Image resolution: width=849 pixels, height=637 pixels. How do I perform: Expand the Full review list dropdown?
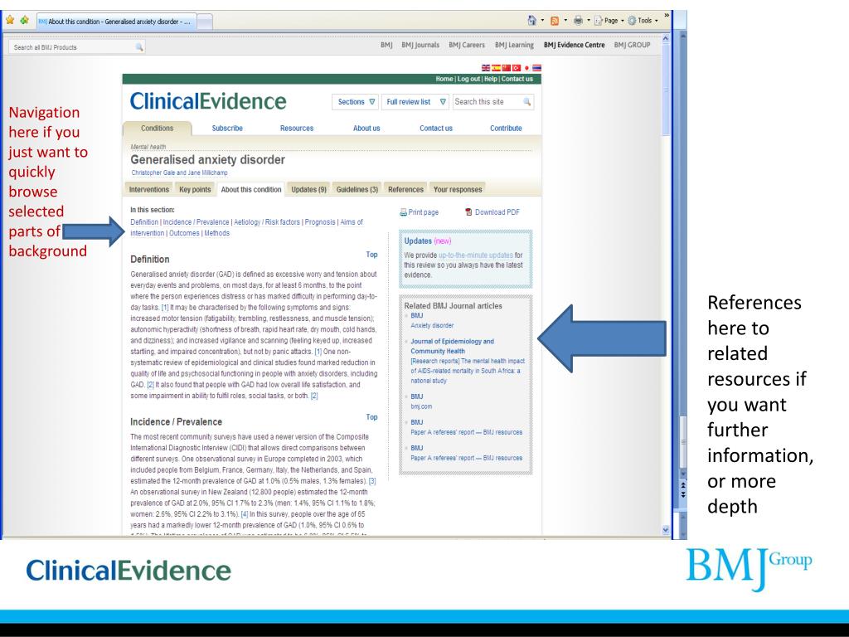[x=415, y=102]
